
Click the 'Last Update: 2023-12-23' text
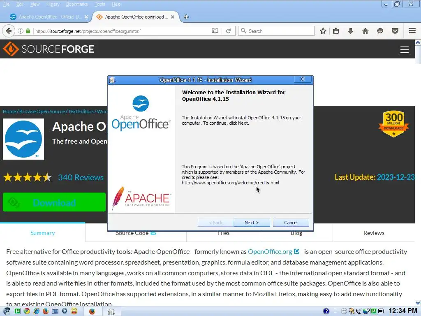[x=375, y=177]
